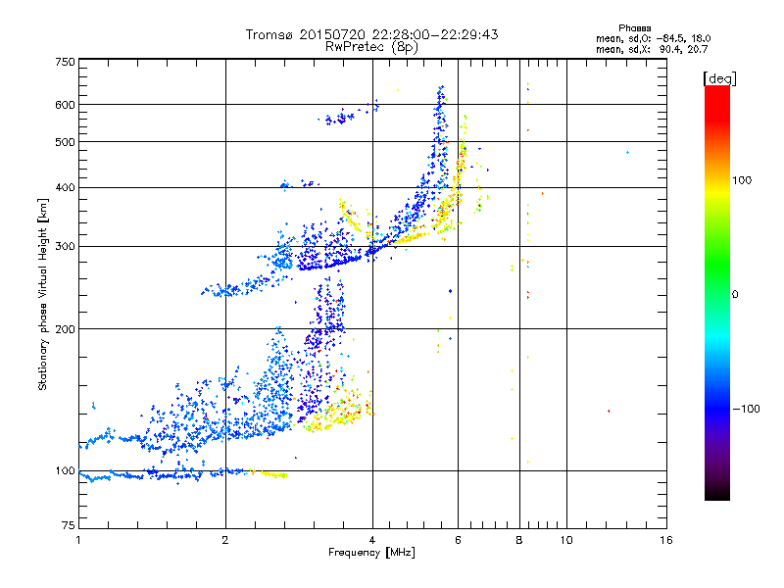784x588 pixels.
Task: Click the colorbar tick label "100"
Action: click(742, 180)
